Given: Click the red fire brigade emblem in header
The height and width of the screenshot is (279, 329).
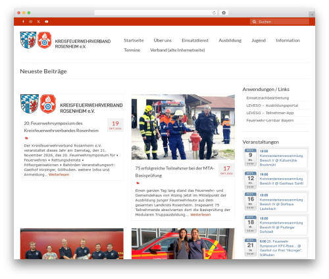Looking at the screenshot, I should pos(45,40).
